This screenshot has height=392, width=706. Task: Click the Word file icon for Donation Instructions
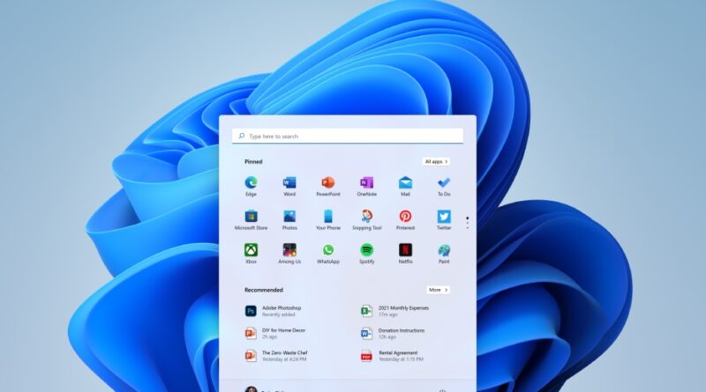coord(366,334)
